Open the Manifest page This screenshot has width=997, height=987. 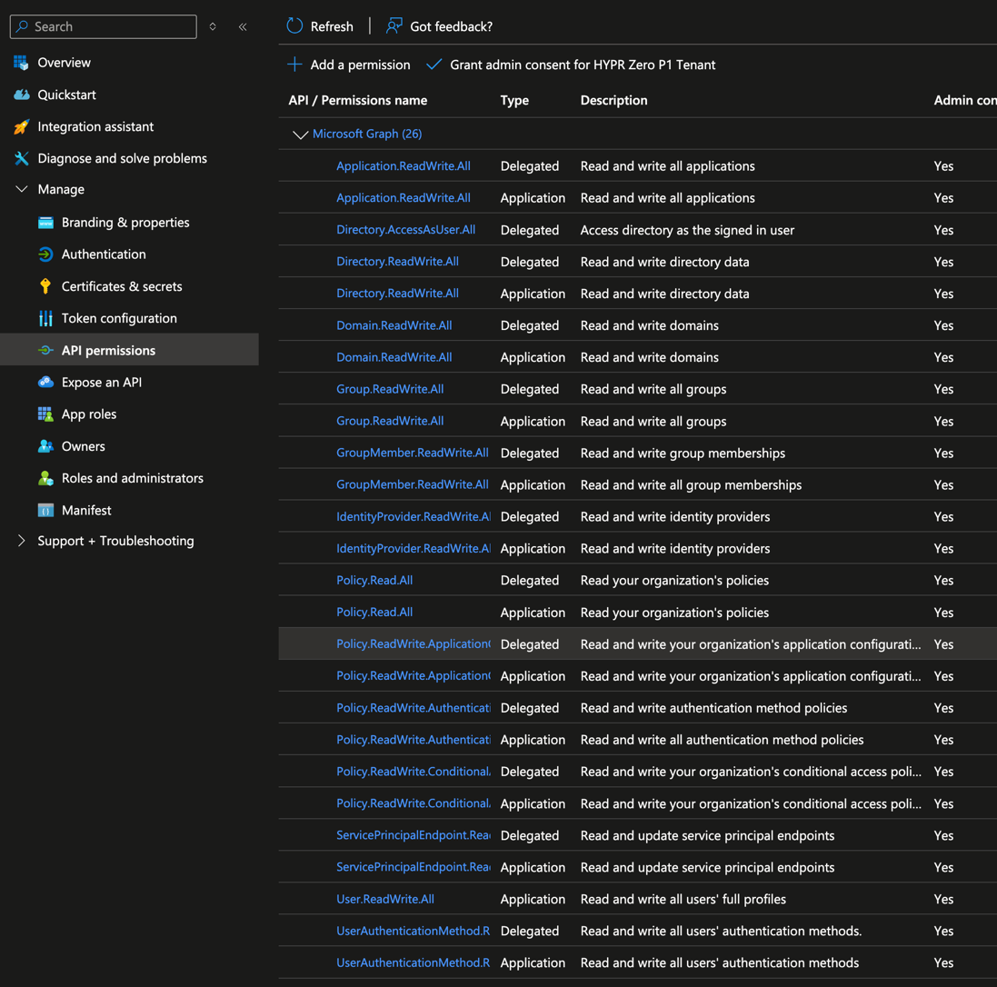point(86,510)
